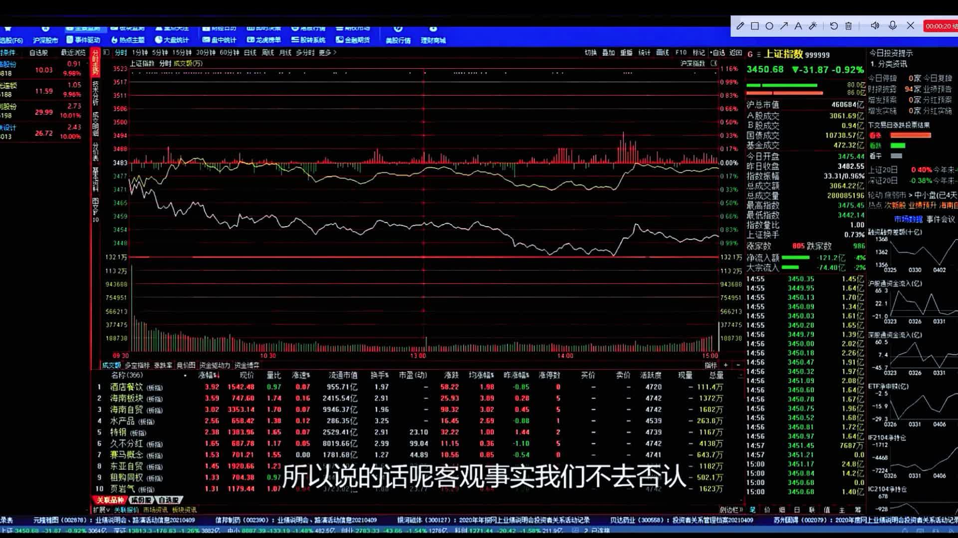958x538 pixels.
Task: Click the 返回 back button
Action: click(x=735, y=52)
